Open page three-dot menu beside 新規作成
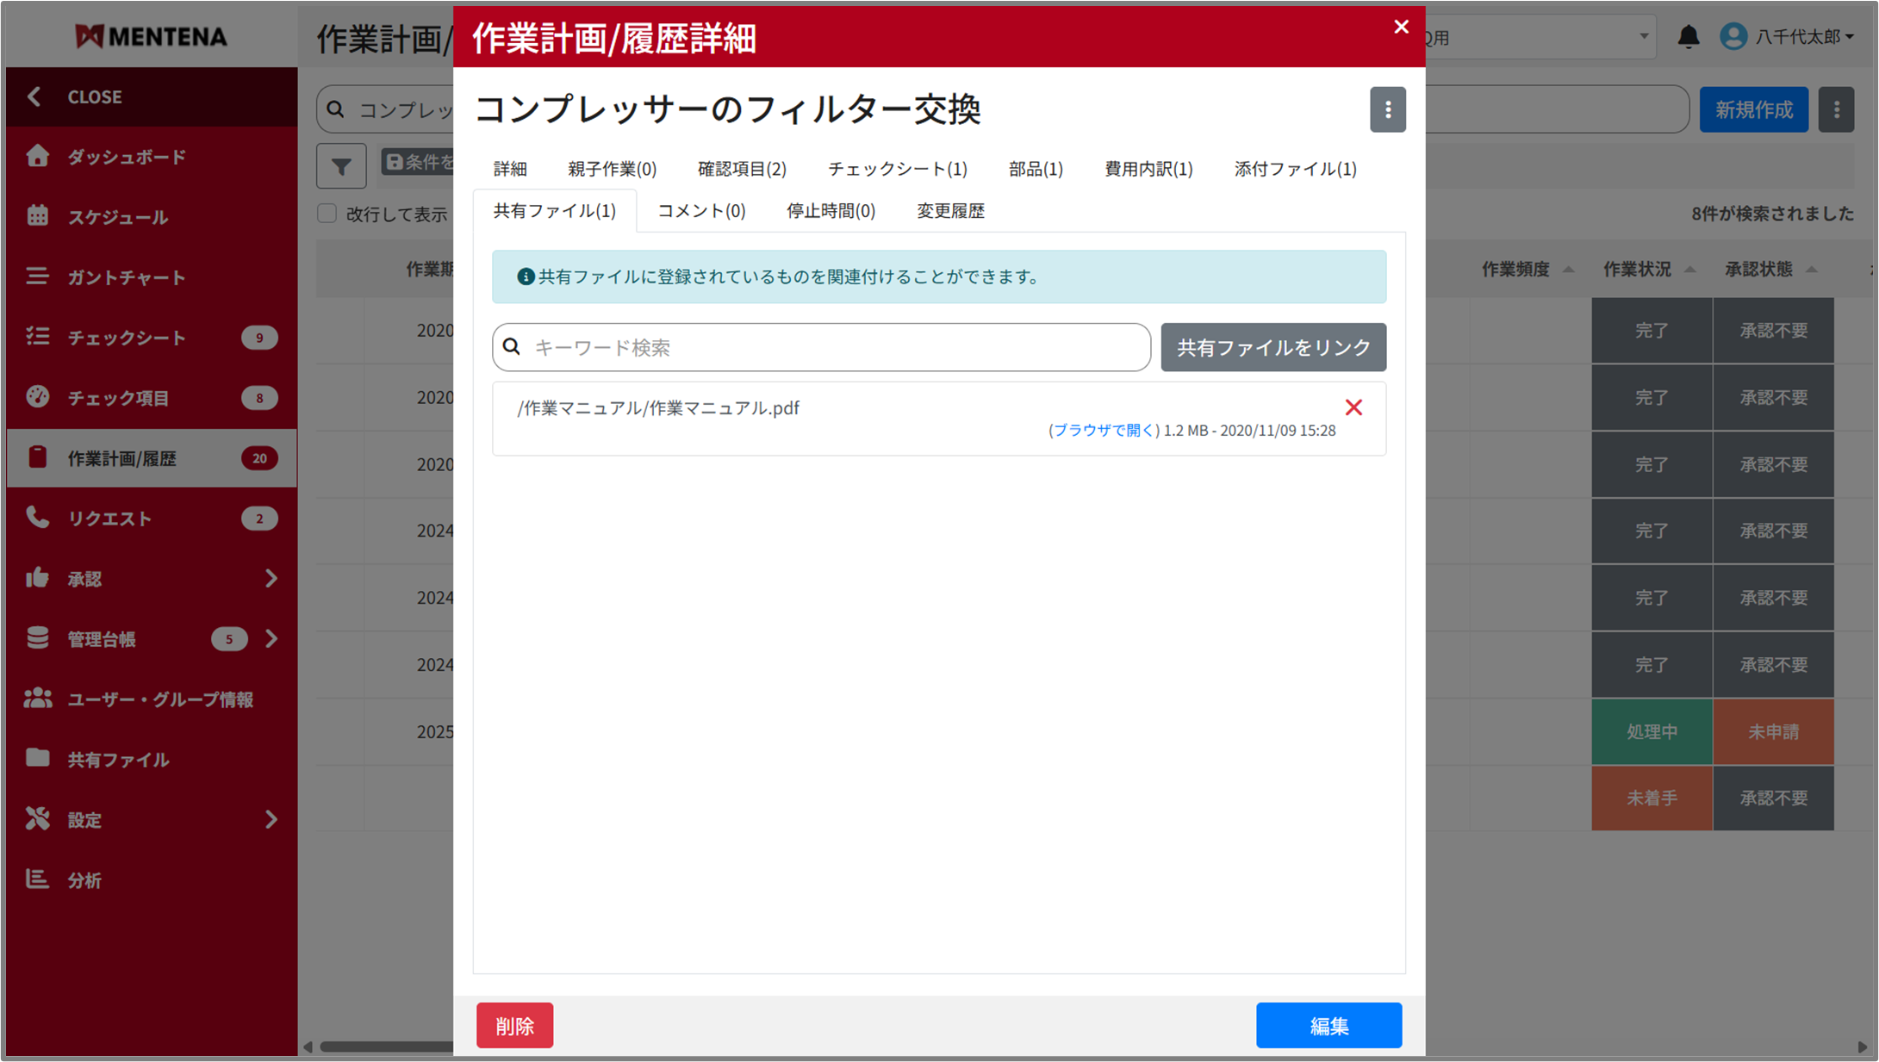 click(x=1836, y=109)
